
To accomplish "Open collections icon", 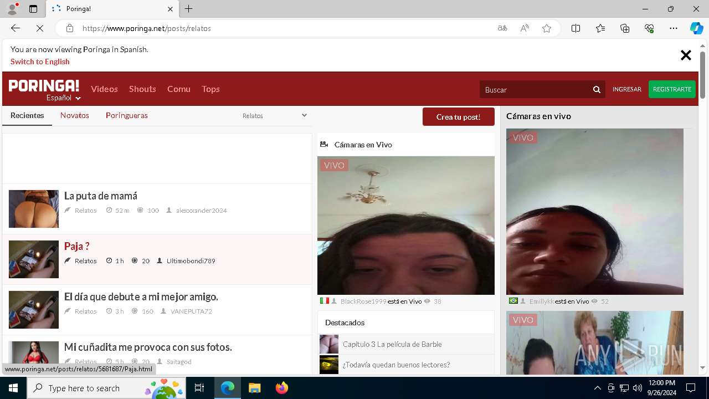I will [625, 28].
